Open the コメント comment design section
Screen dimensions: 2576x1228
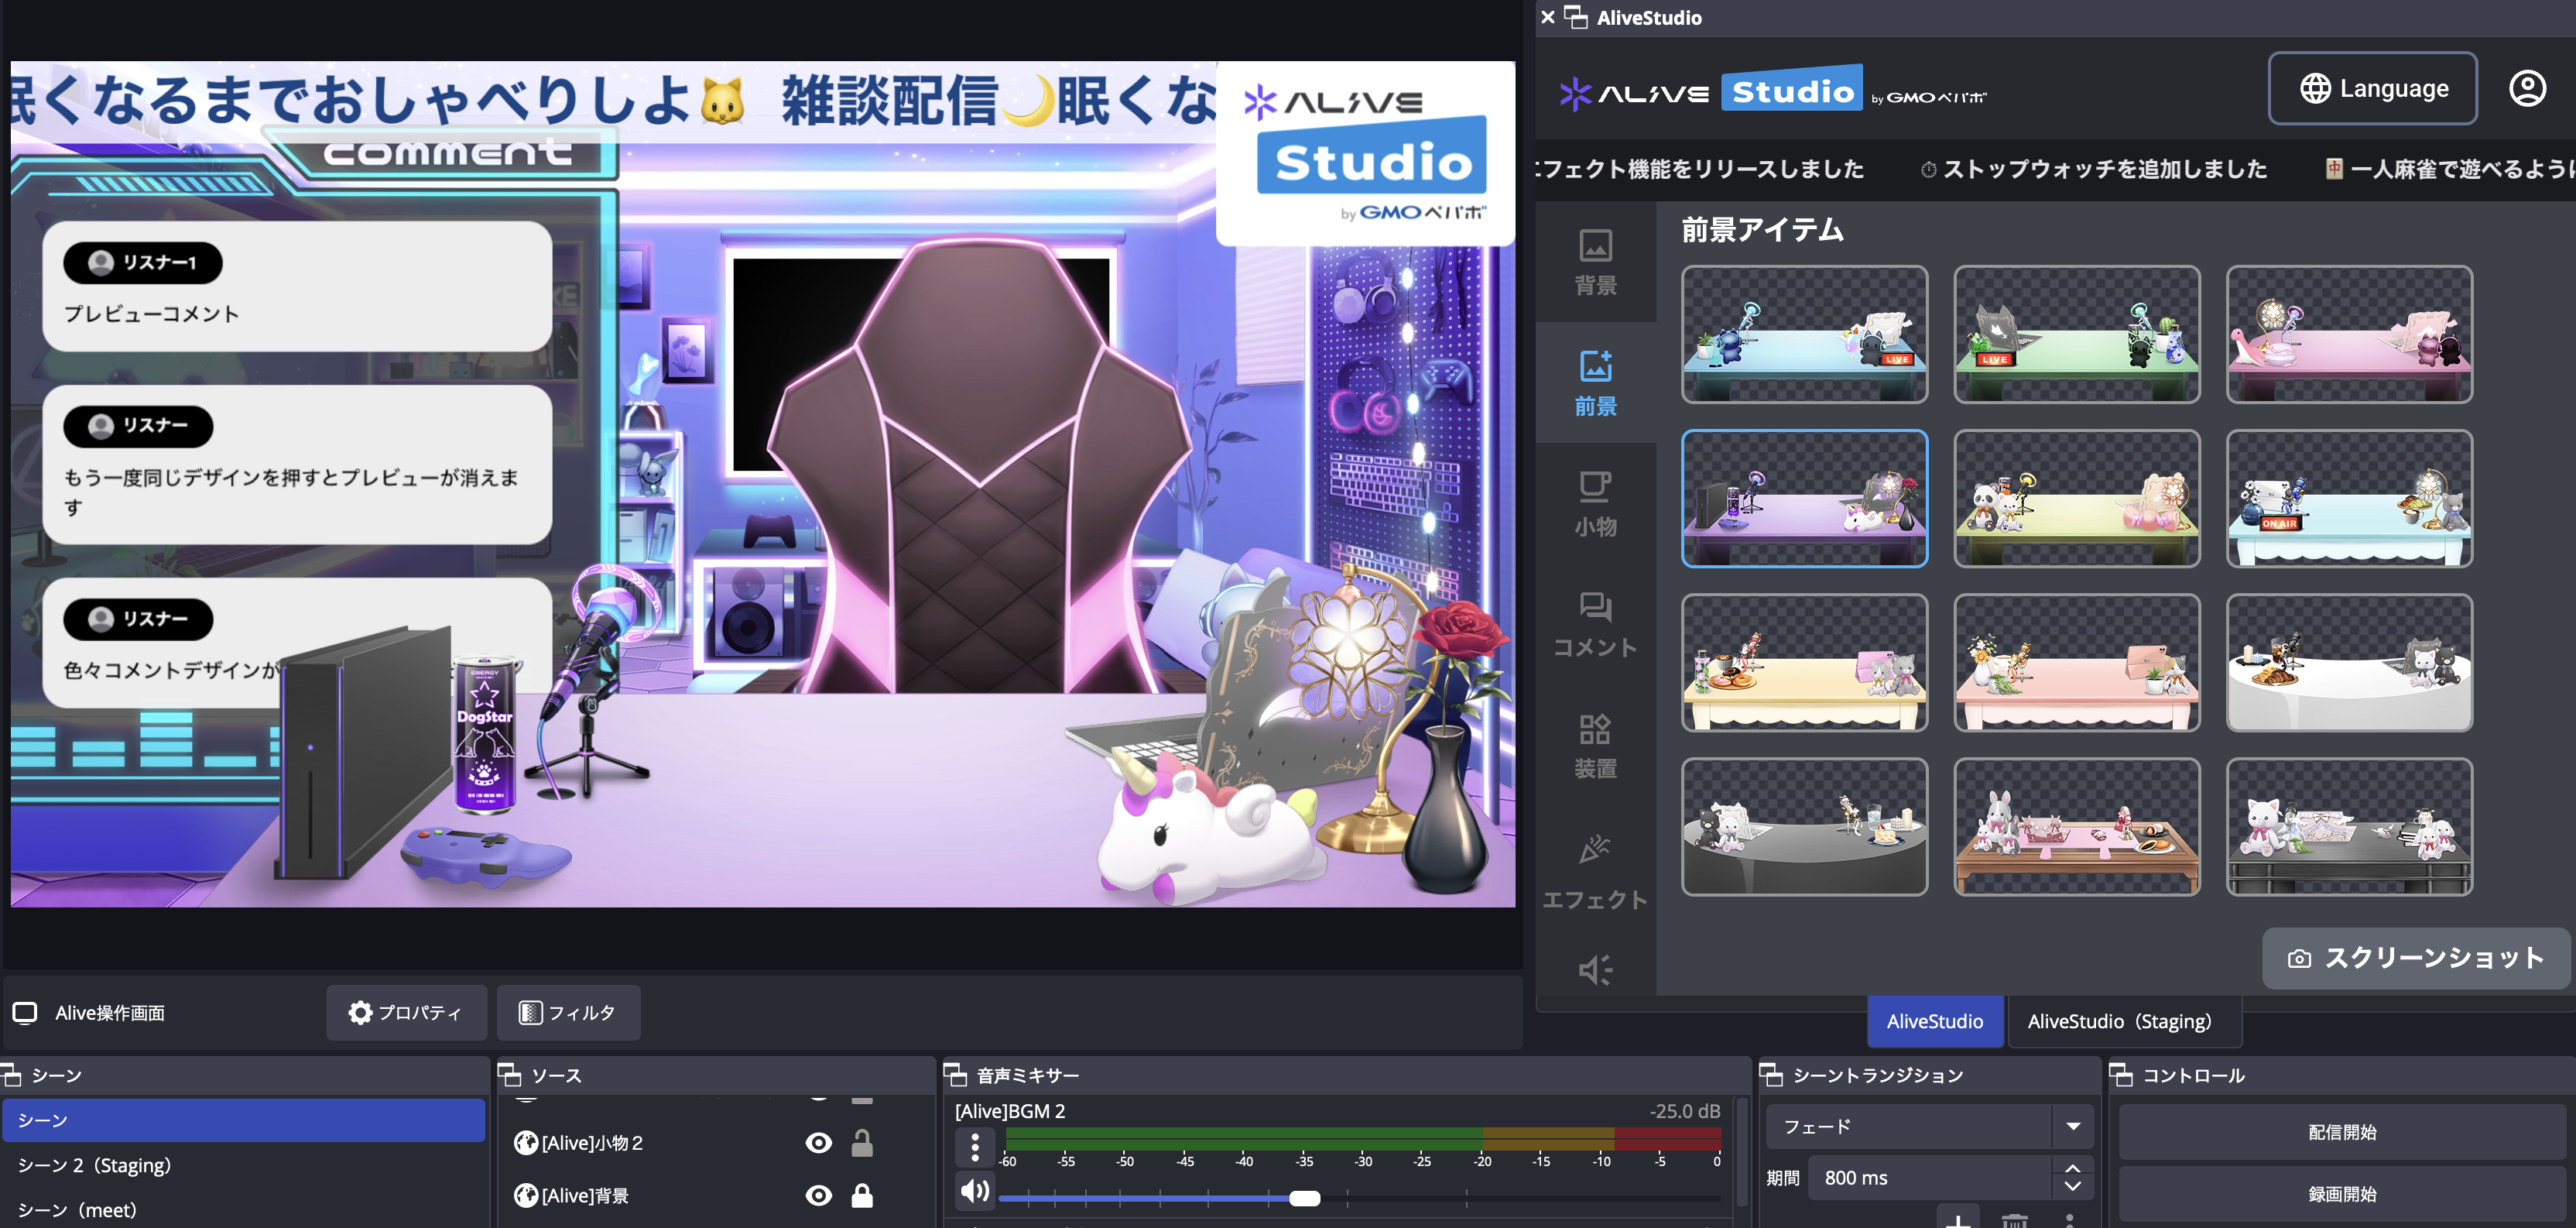[1595, 624]
